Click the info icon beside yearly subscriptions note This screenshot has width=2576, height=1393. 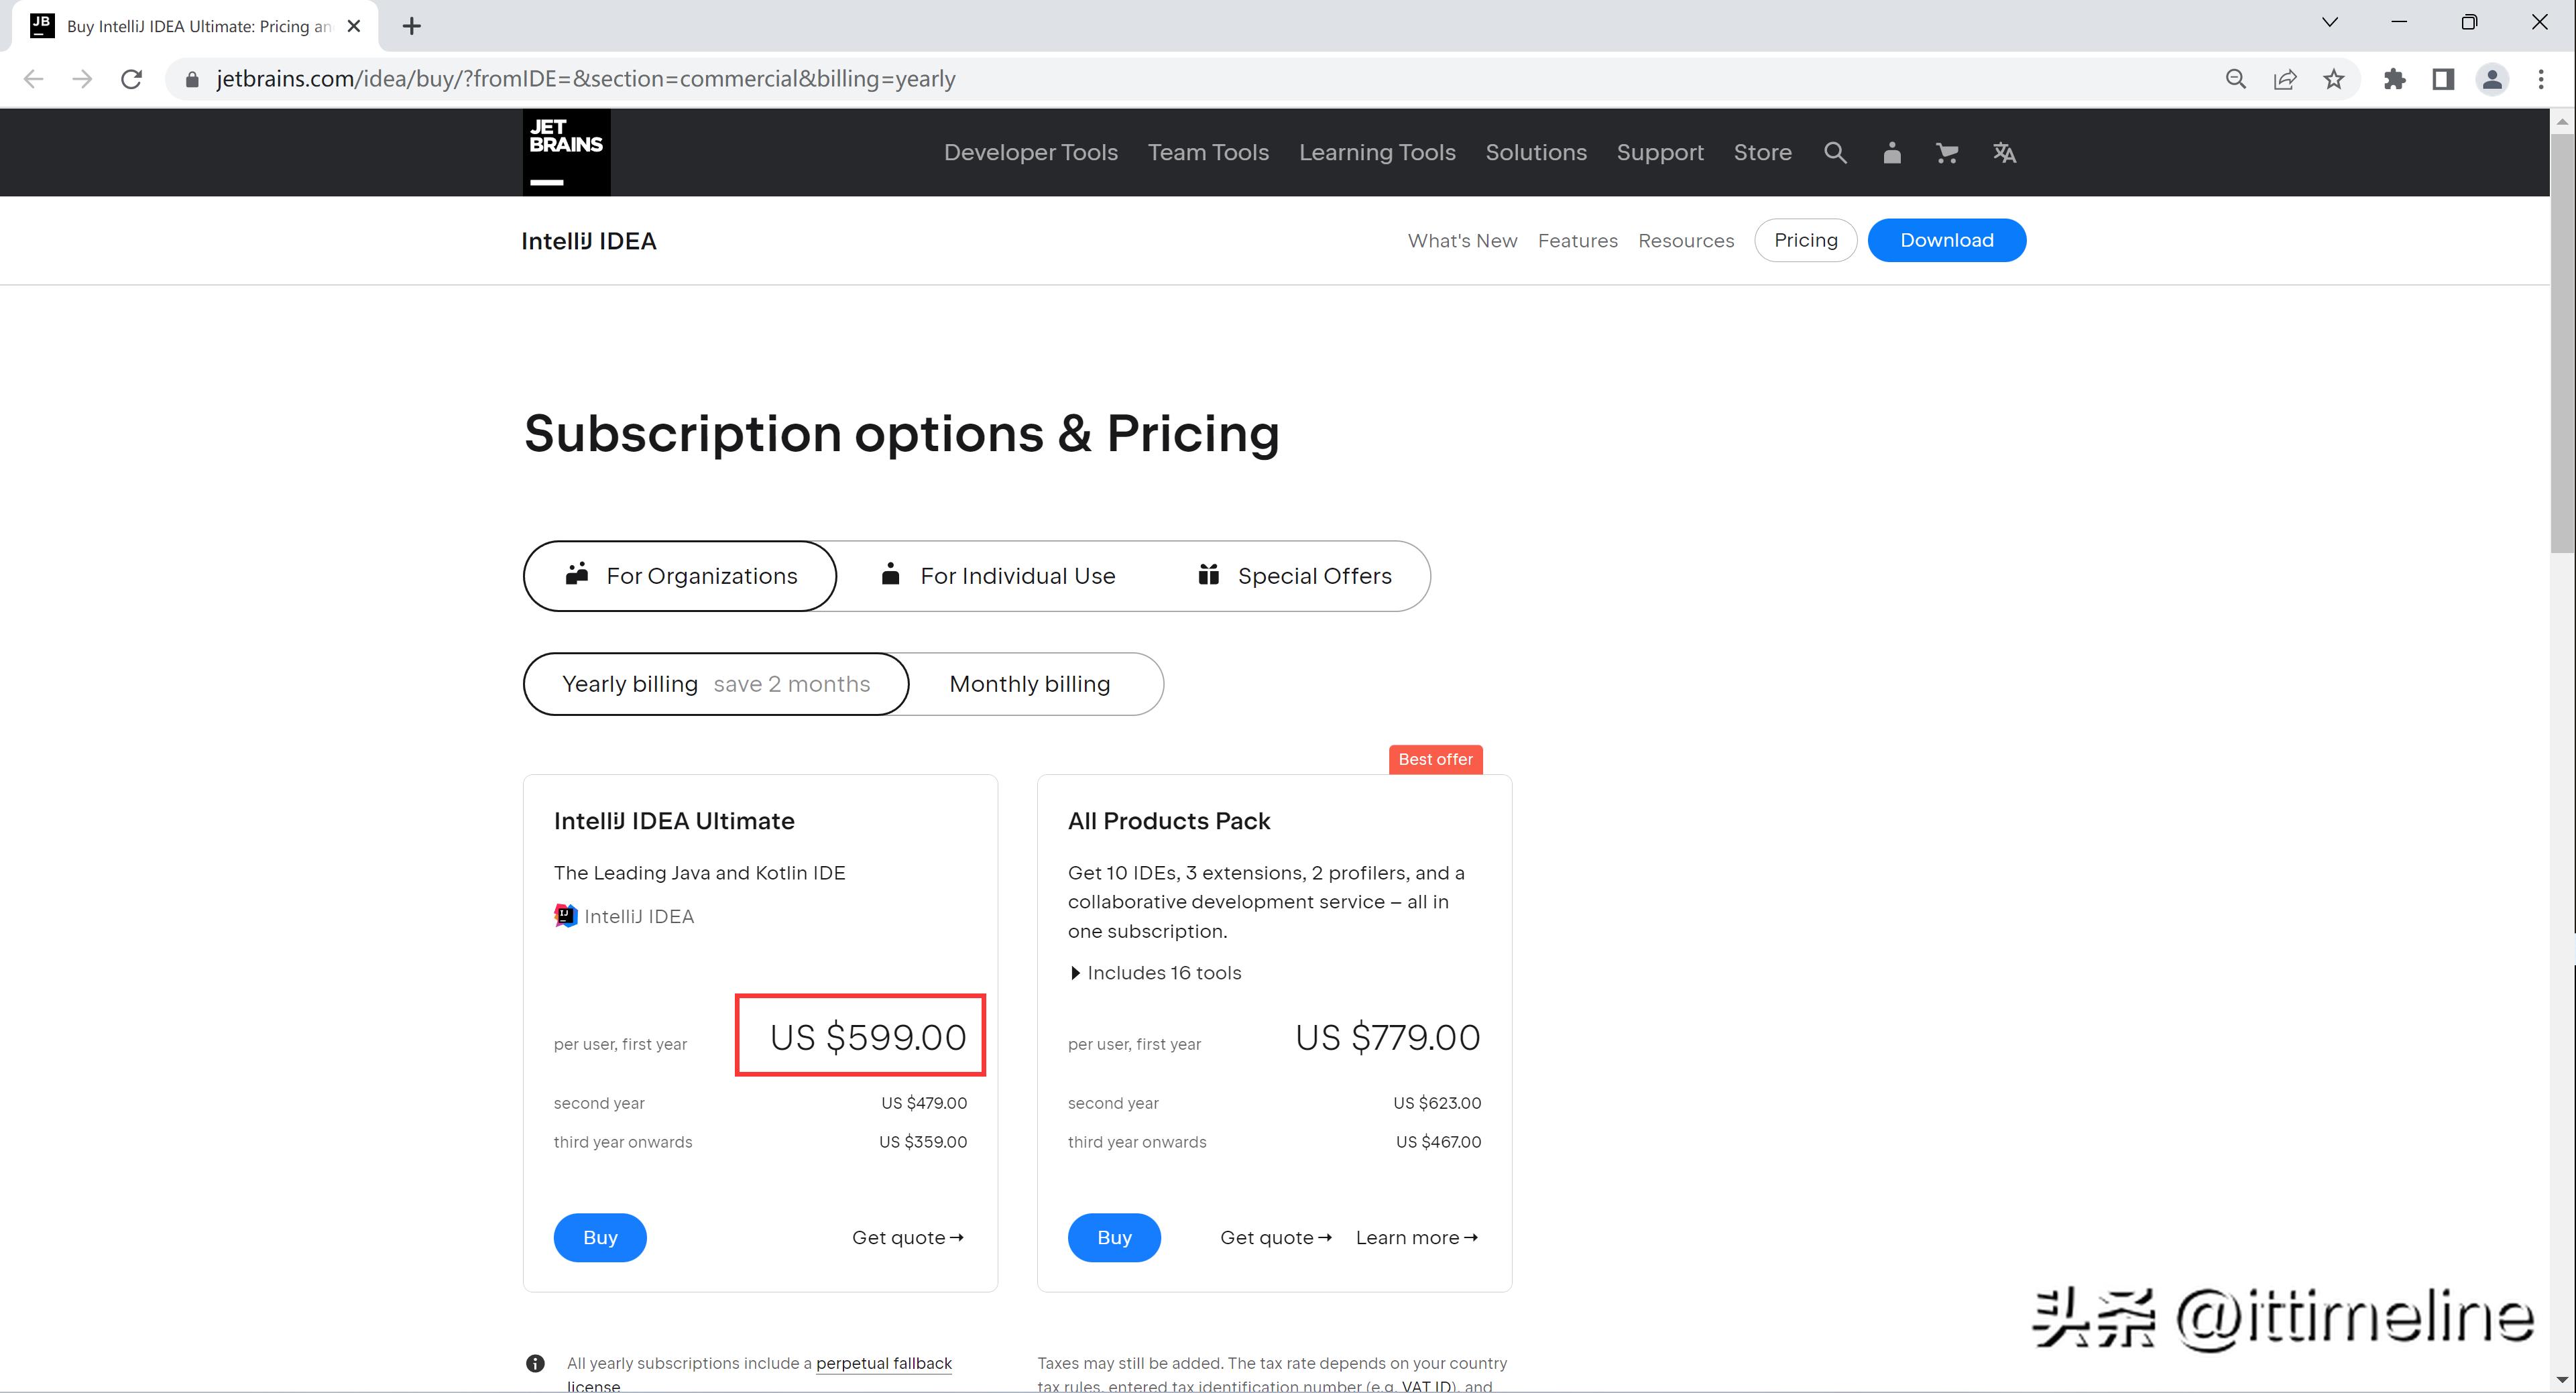535,1363
